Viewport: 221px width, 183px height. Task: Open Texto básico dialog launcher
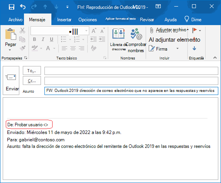coord(105,58)
